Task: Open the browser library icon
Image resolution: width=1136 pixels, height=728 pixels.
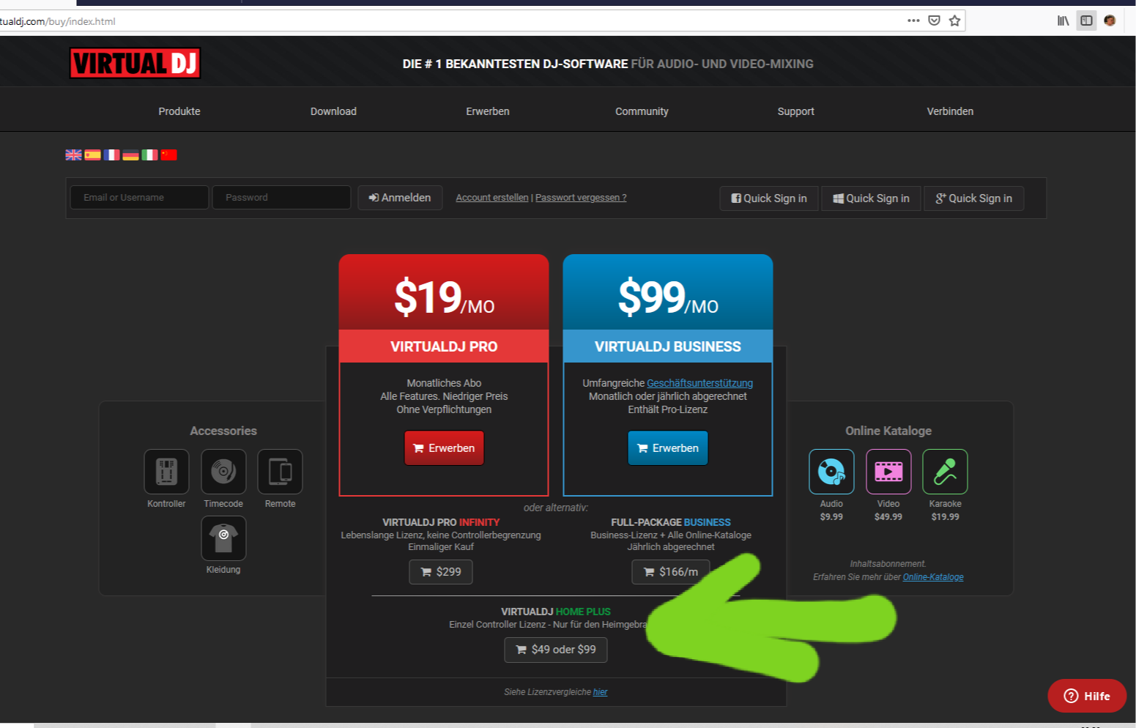Action: pyautogui.click(x=1063, y=21)
